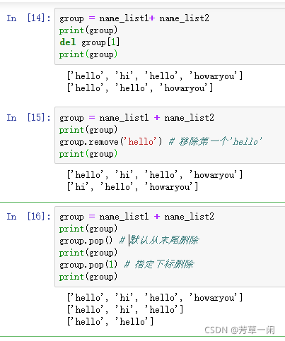Click the group.pop(1) code line
285x341 pixels.
(x=88, y=265)
